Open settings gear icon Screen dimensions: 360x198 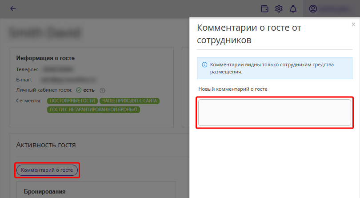click(279, 9)
